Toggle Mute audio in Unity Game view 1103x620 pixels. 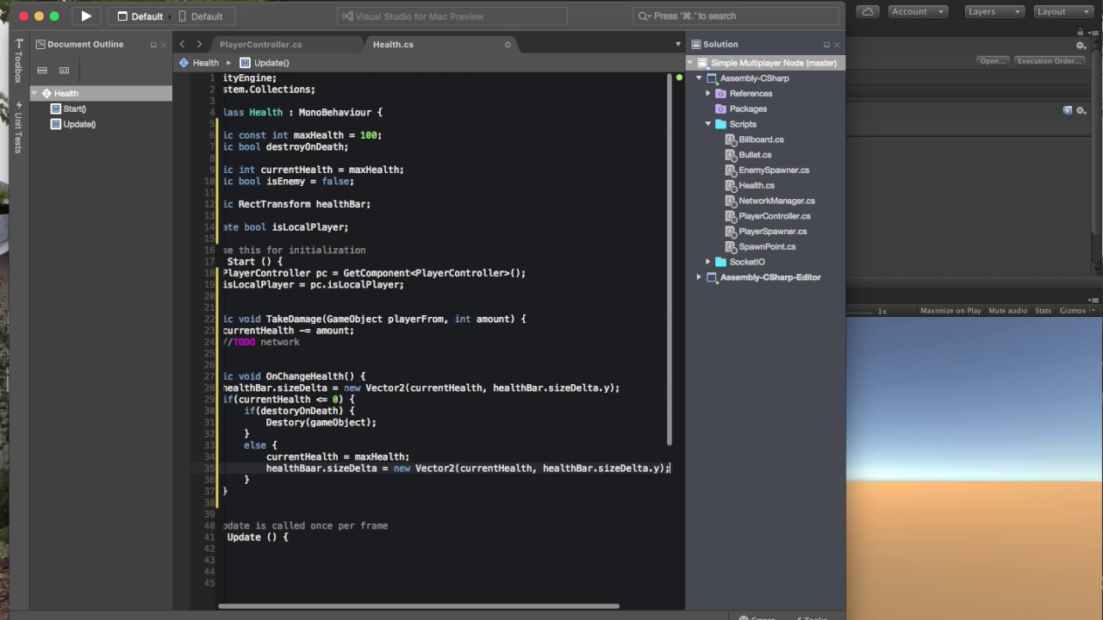pos(1007,311)
